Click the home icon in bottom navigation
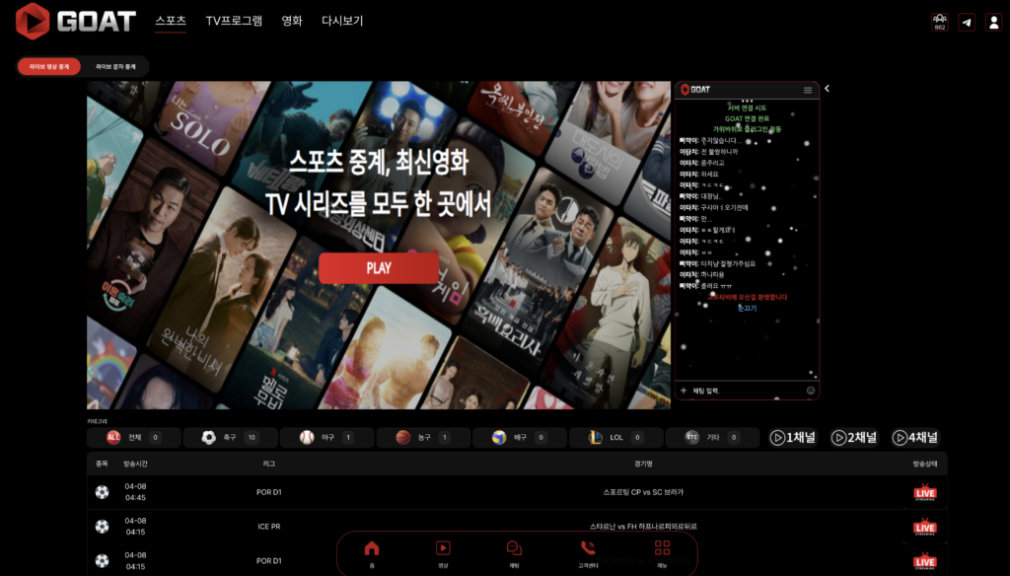 [x=372, y=551]
